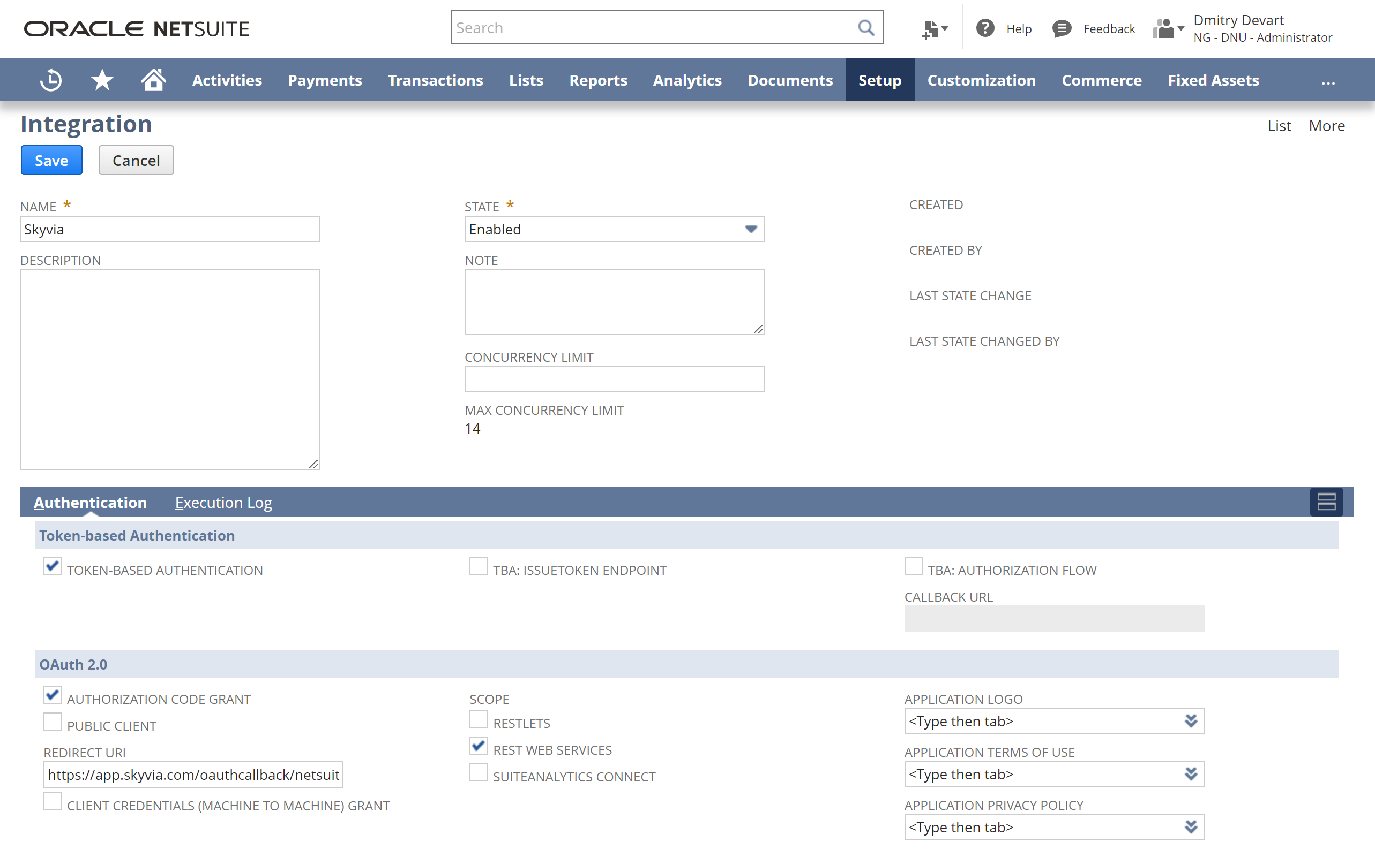The image size is (1375, 850).
Task: Click the Description text area
Action: tap(169, 369)
